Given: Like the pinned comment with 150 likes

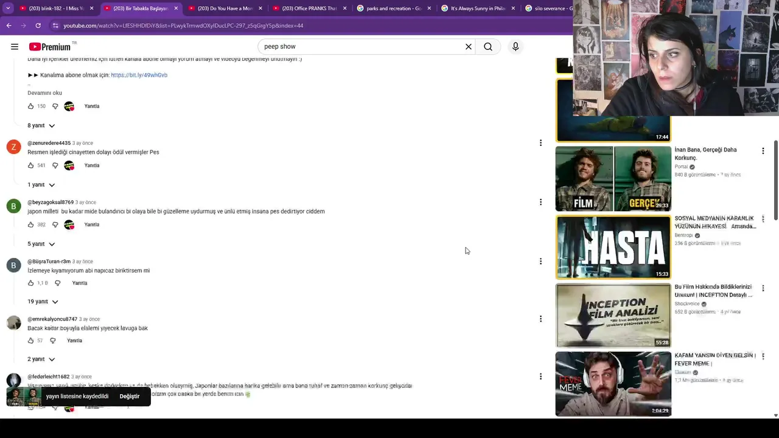Looking at the screenshot, I should click(31, 106).
